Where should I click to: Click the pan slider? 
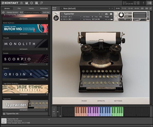coord(125,20)
